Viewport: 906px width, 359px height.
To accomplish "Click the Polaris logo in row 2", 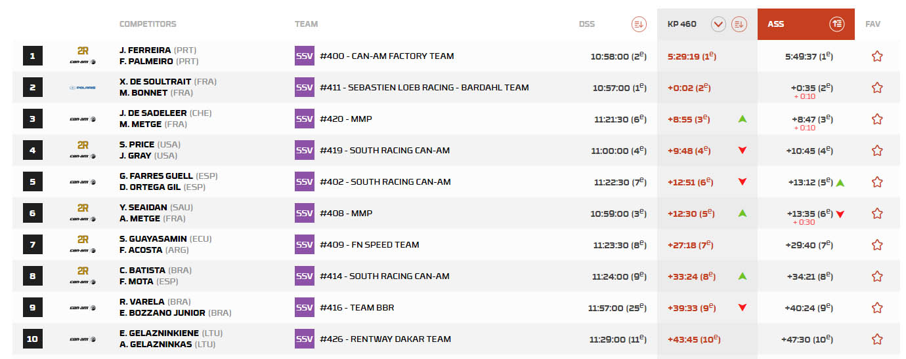I will click(x=83, y=88).
